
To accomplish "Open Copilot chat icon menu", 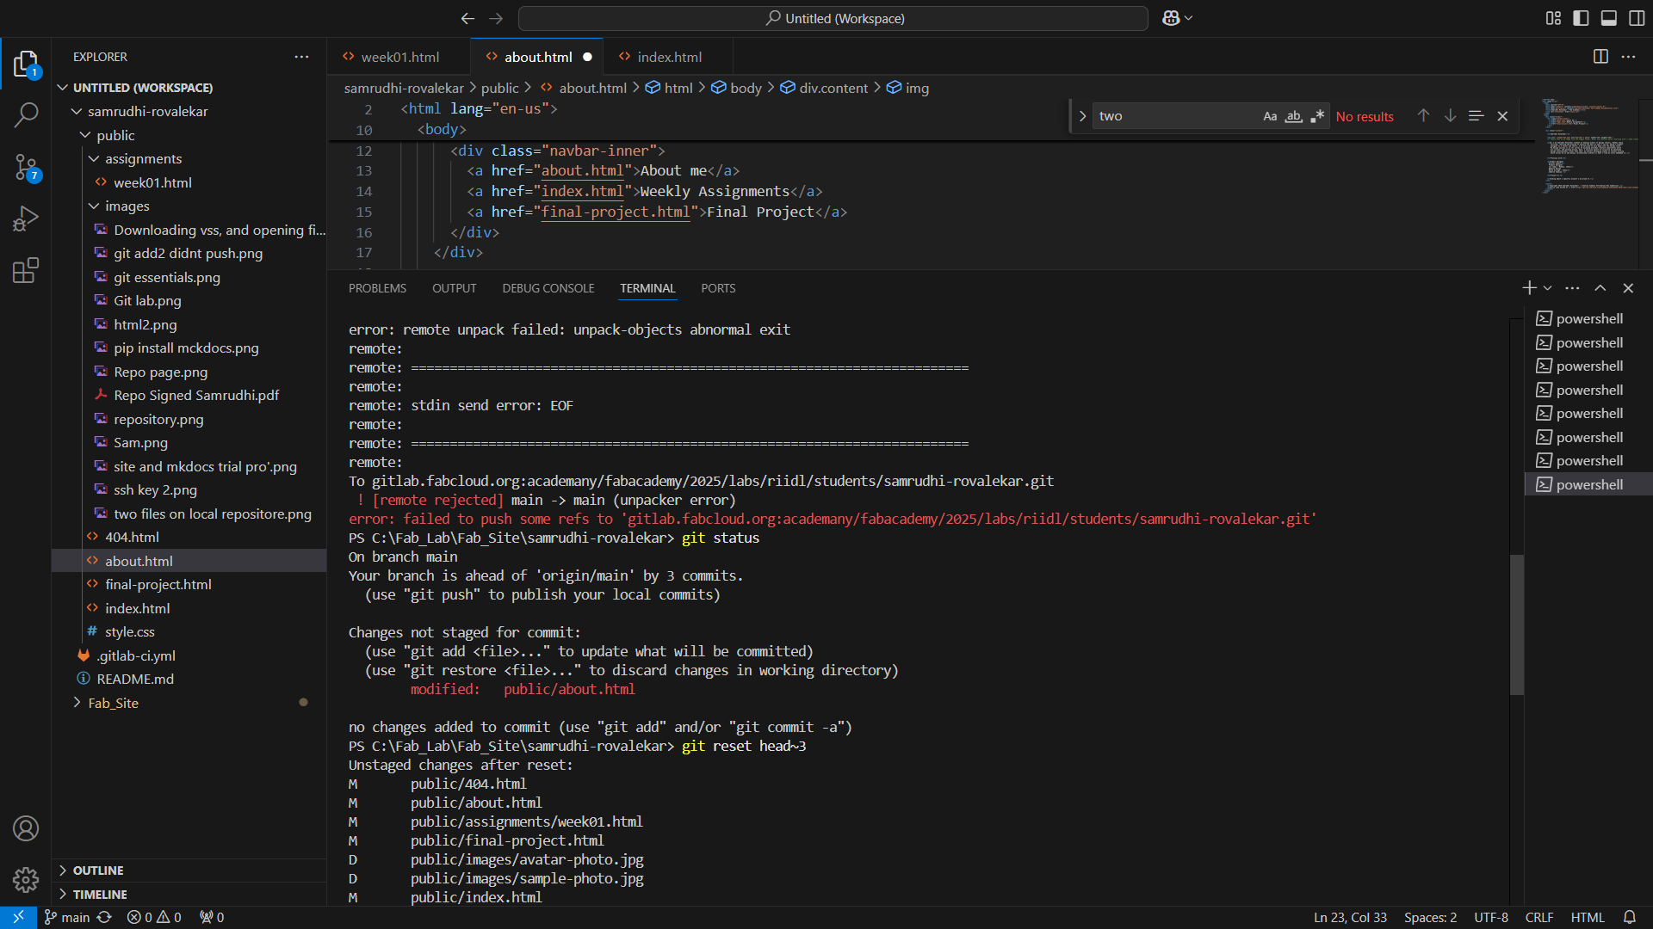I will [x=1177, y=18].
